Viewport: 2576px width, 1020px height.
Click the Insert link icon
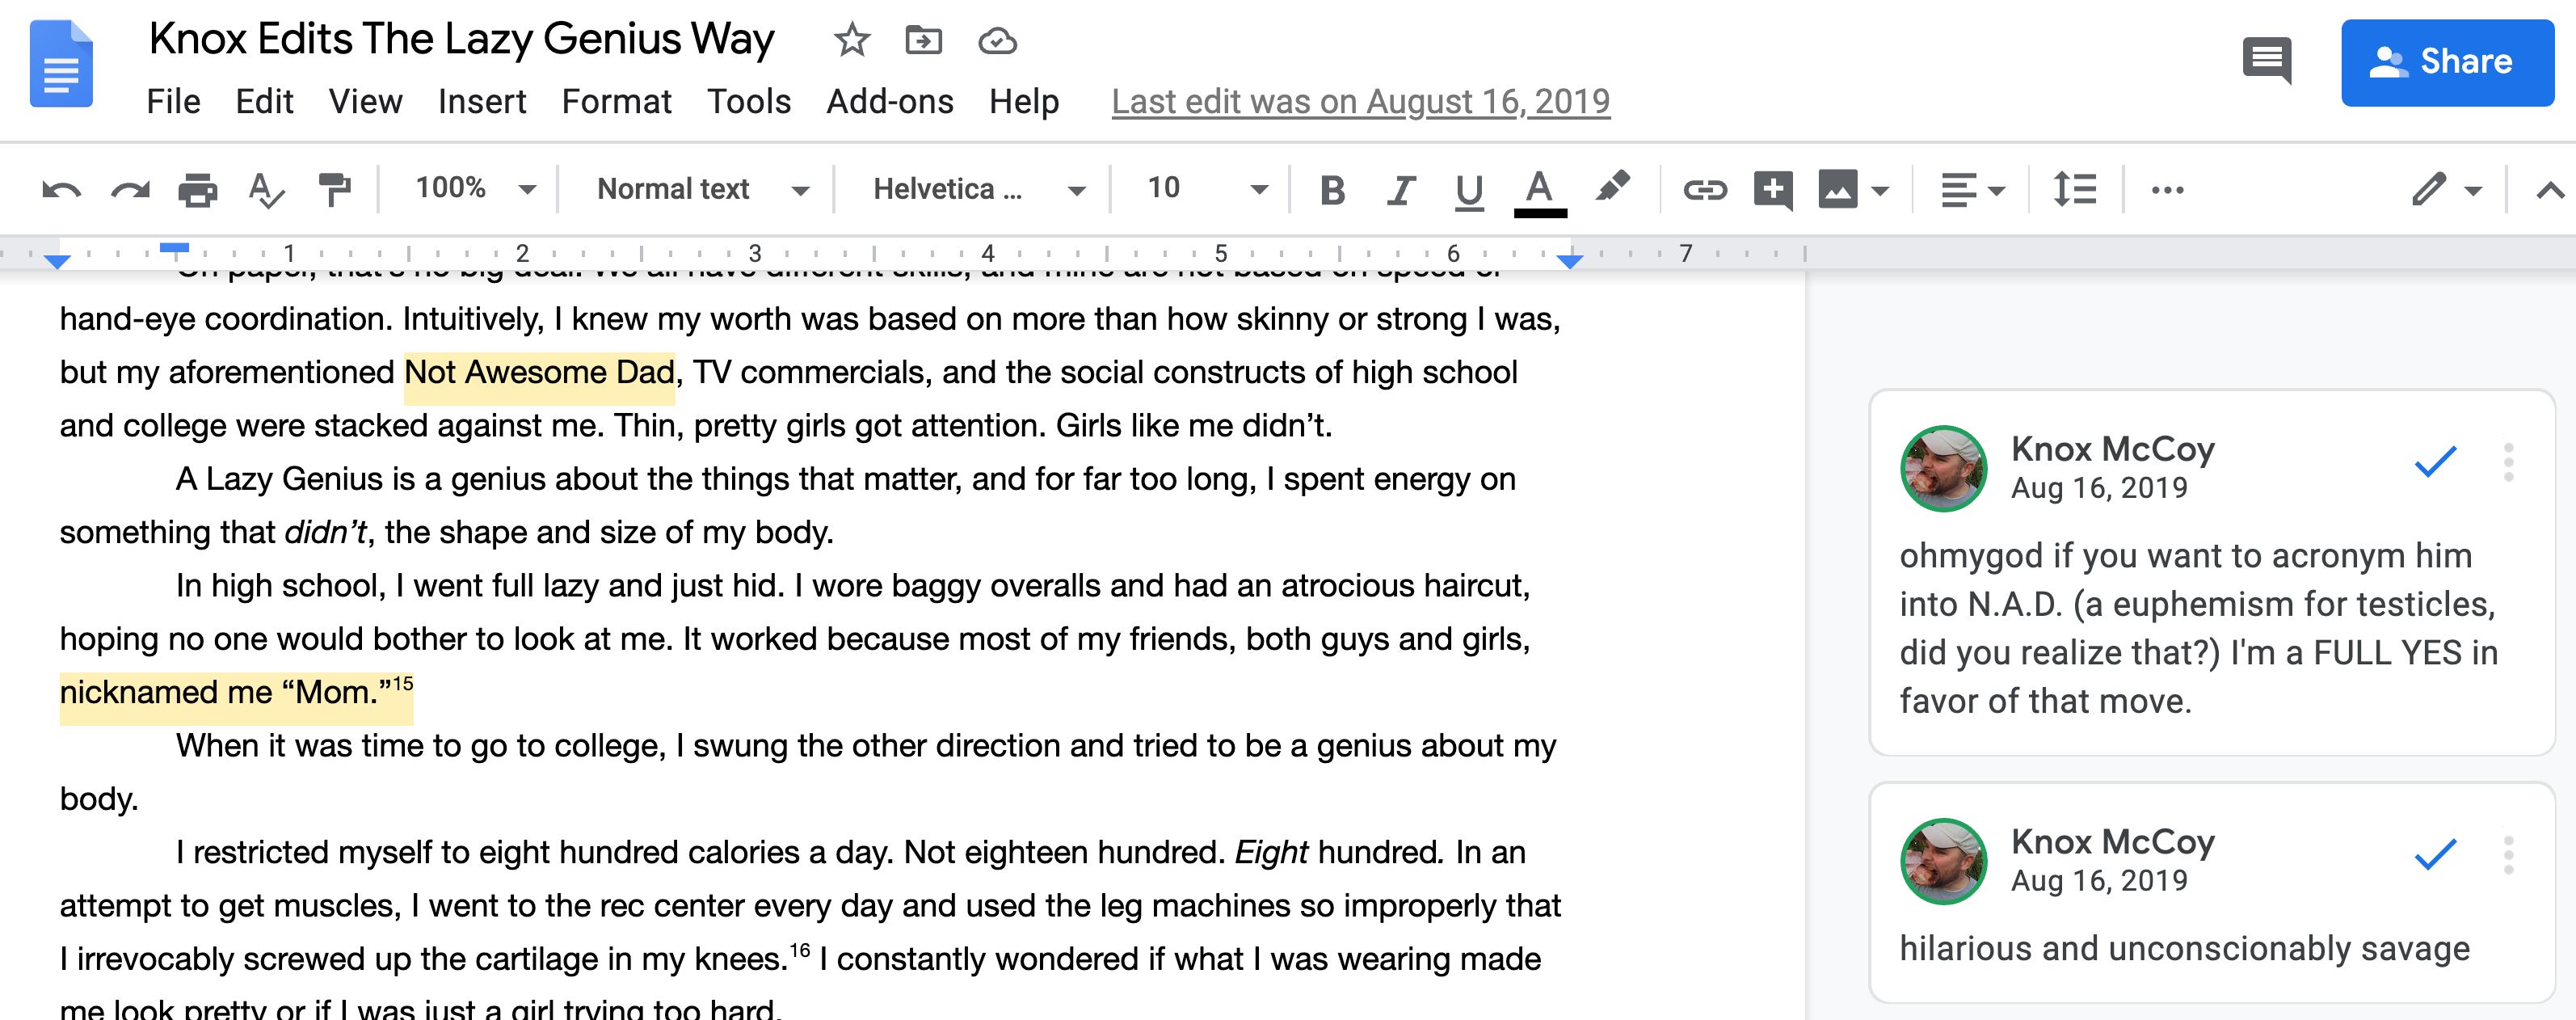[x=1703, y=189]
